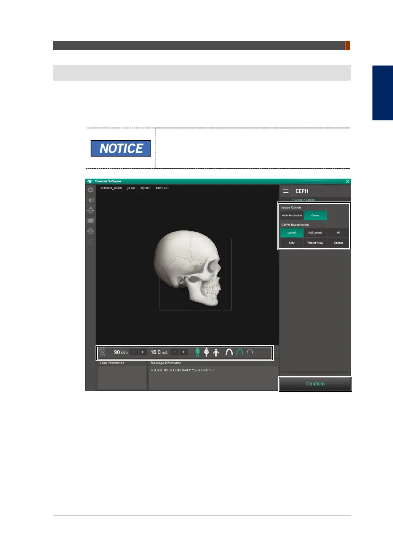
Task: Select the child patient icon
Action: (x=216, y=352)
